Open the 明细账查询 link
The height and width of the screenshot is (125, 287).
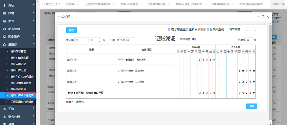pyautogui.click(x=217, y=29)
